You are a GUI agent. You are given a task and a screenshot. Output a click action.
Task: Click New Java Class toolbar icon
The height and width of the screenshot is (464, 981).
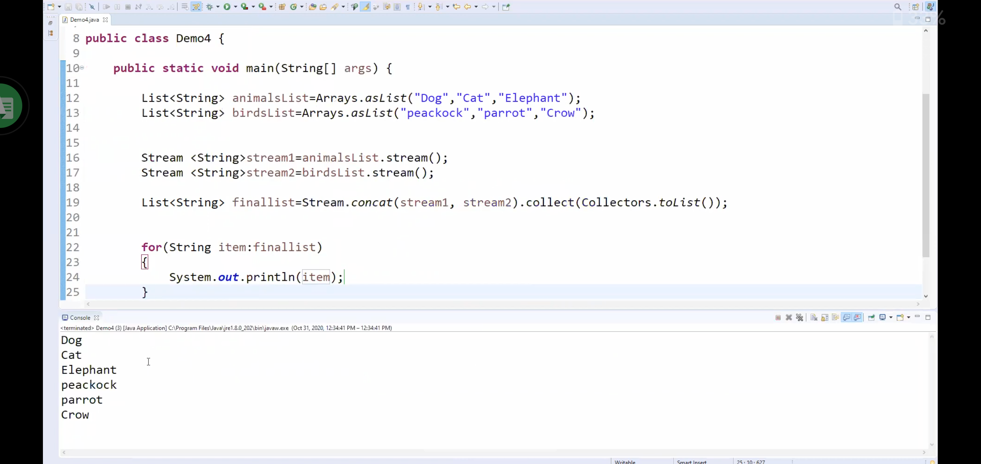pyautogui.click(x=293, y=6)
